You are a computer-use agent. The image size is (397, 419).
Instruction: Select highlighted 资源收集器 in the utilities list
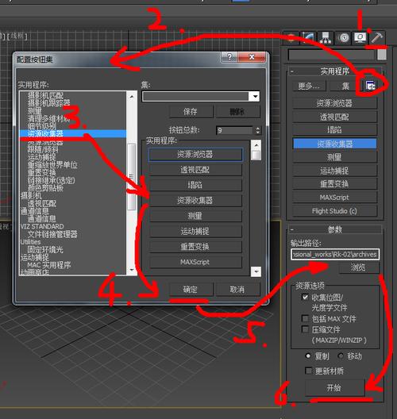tap(73, 133)
